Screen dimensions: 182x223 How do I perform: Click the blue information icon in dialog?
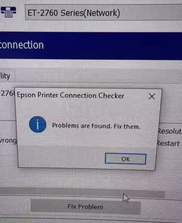tap(37, 124)
